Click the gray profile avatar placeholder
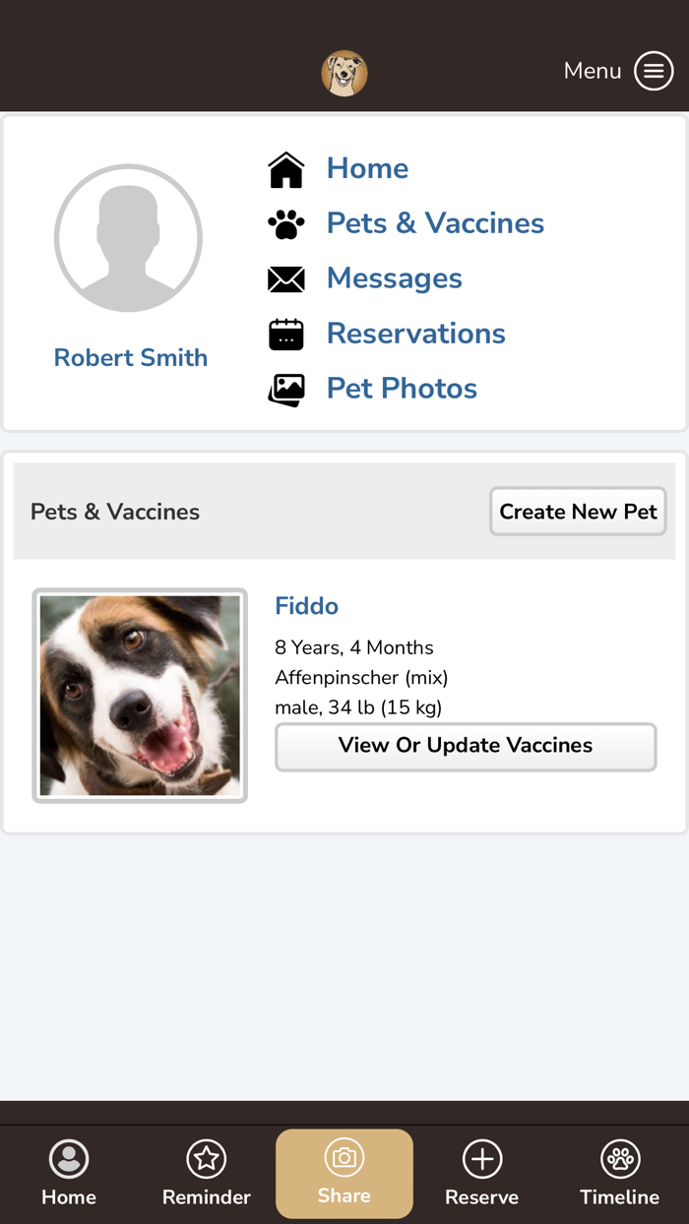 [x=128, y=237]
